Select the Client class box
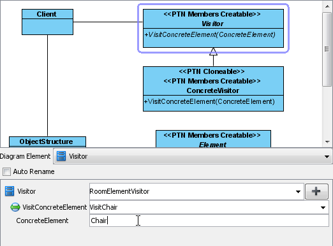The width and height of the screenshot is (333, 246). 47,22
